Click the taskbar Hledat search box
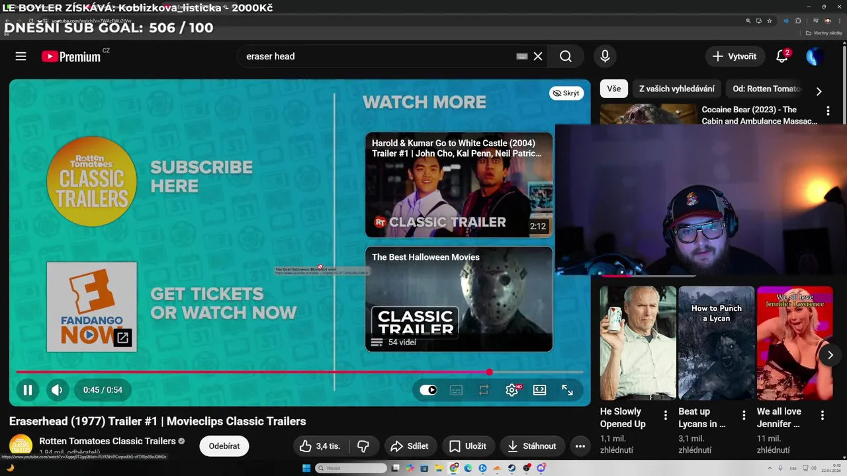 tap(351, 468)
